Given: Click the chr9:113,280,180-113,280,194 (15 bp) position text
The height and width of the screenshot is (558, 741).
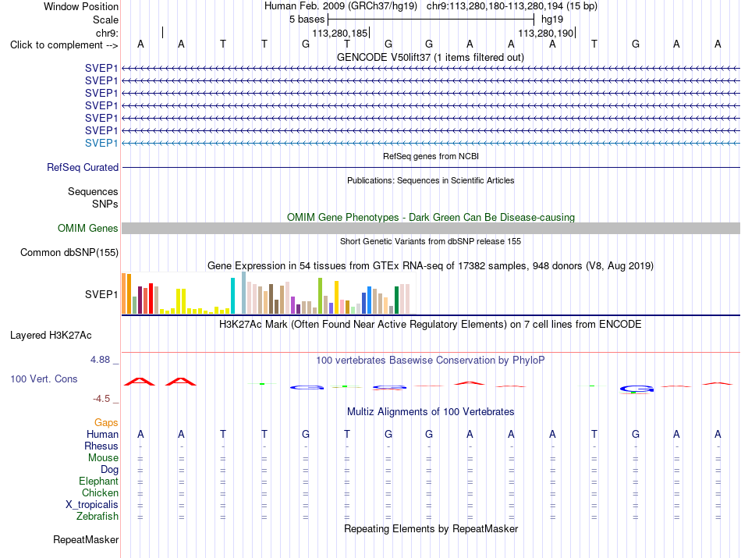Looking at the screenshot, I should click(512, 6).
